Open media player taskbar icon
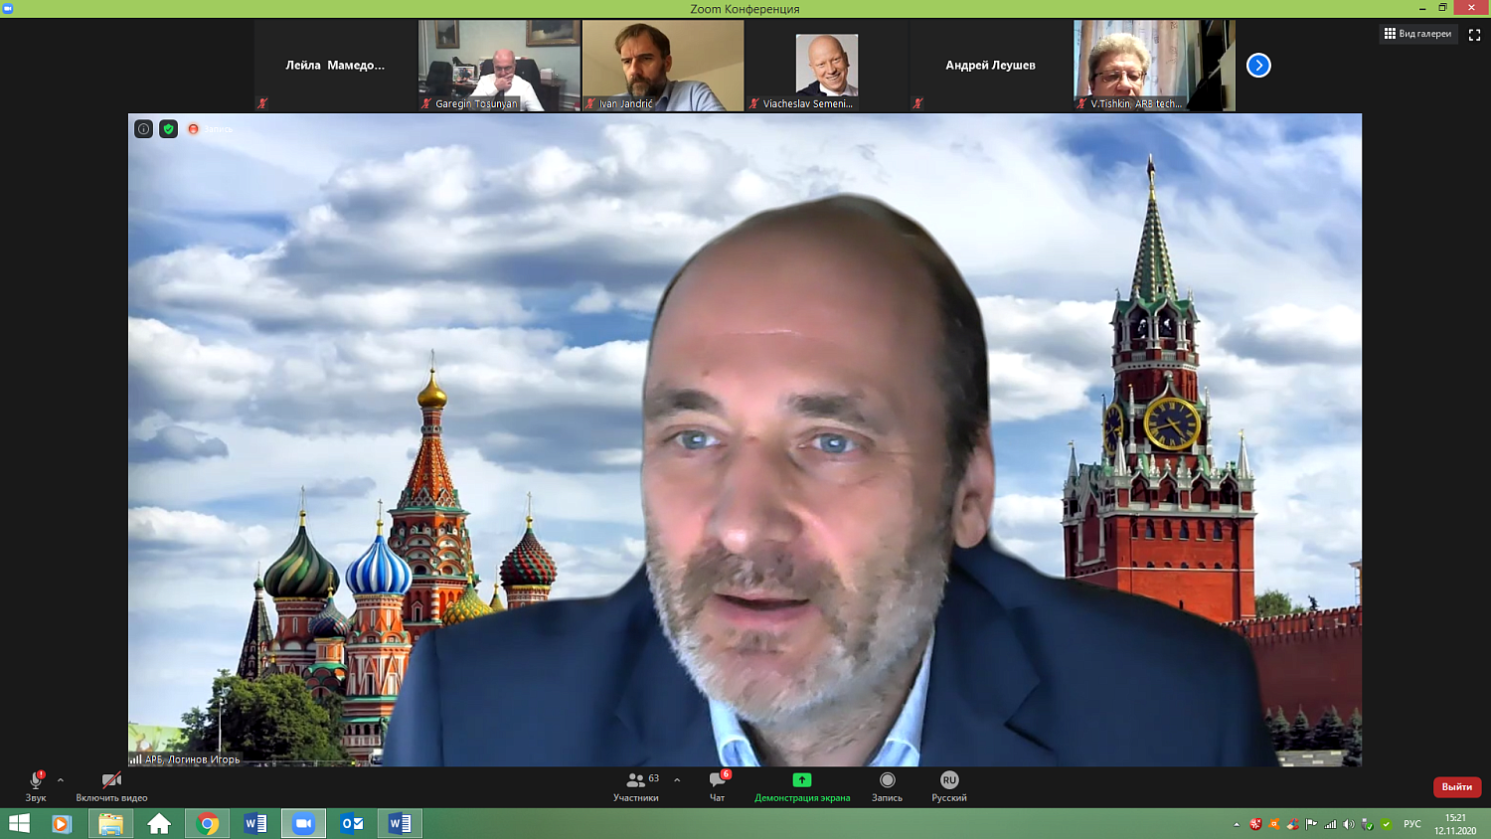 tap(62, 824)
